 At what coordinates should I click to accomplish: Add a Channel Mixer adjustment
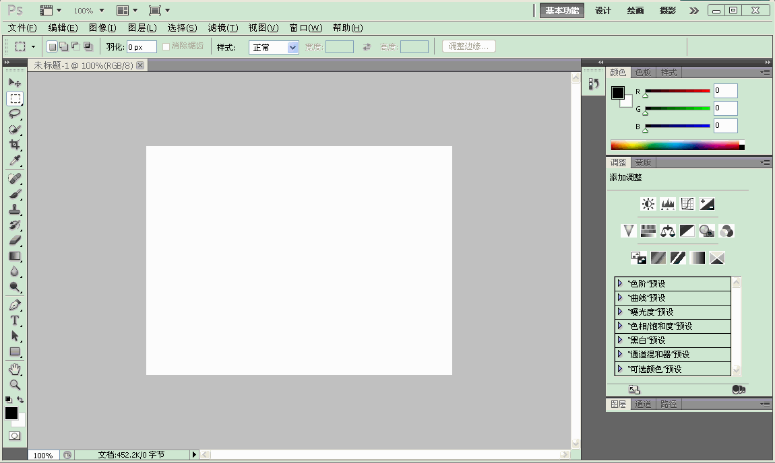(726, 231)
